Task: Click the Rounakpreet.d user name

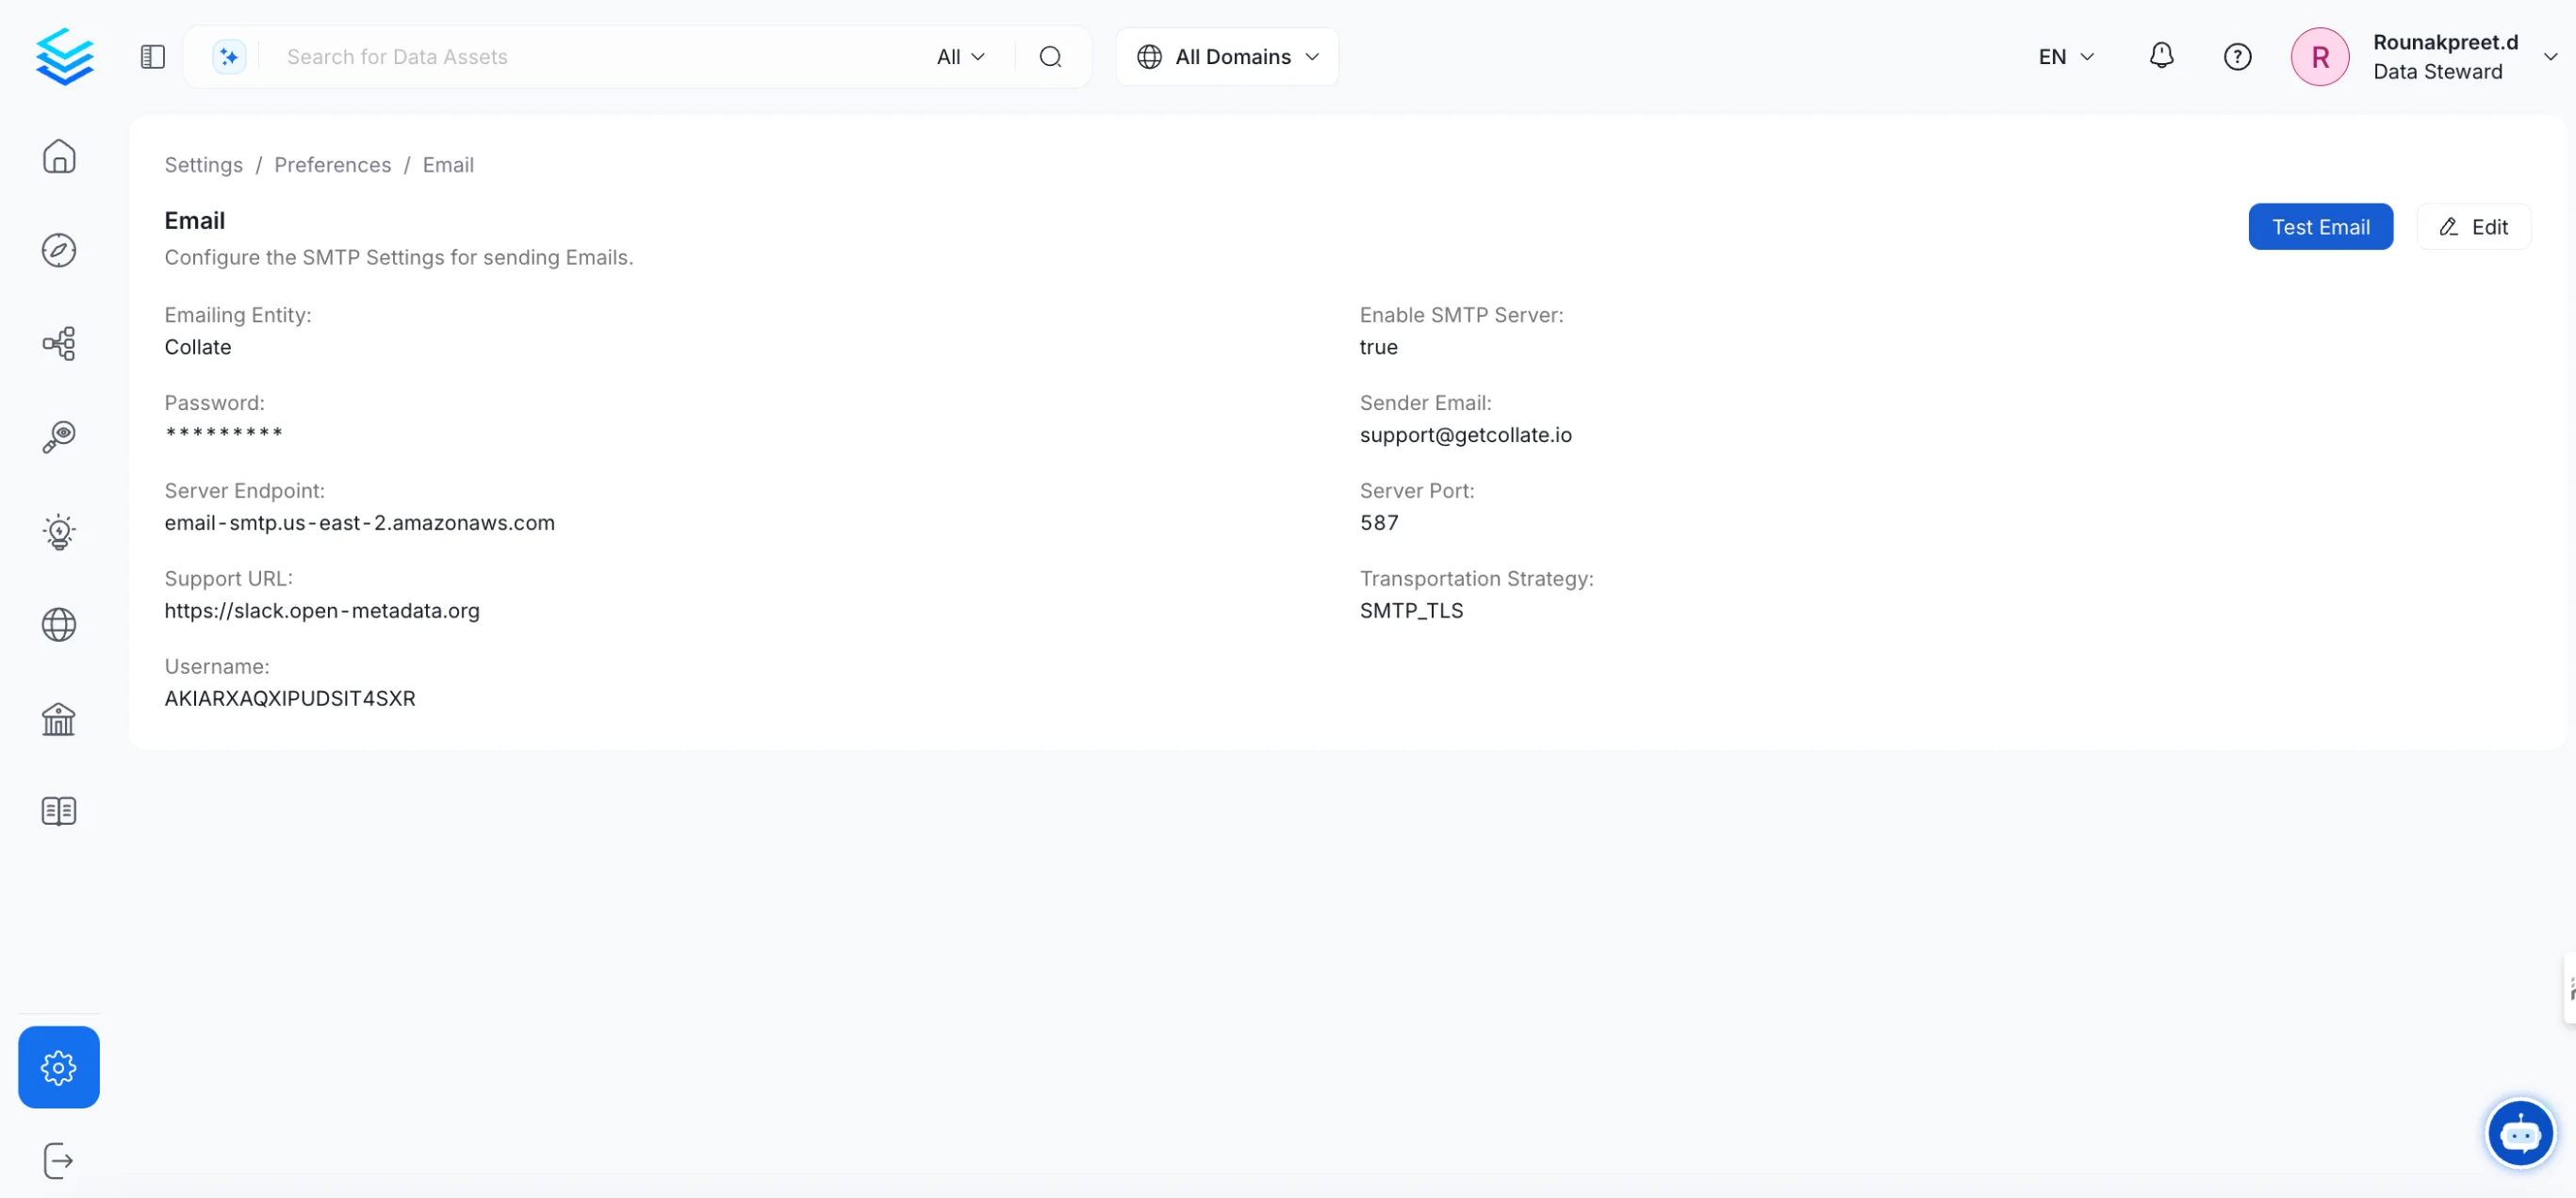Action: pos(2445,42)
